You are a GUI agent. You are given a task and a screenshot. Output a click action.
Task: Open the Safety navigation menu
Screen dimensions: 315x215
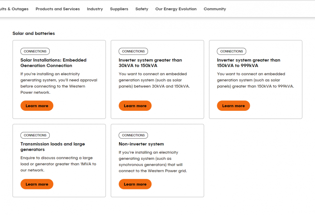(142, 9)
